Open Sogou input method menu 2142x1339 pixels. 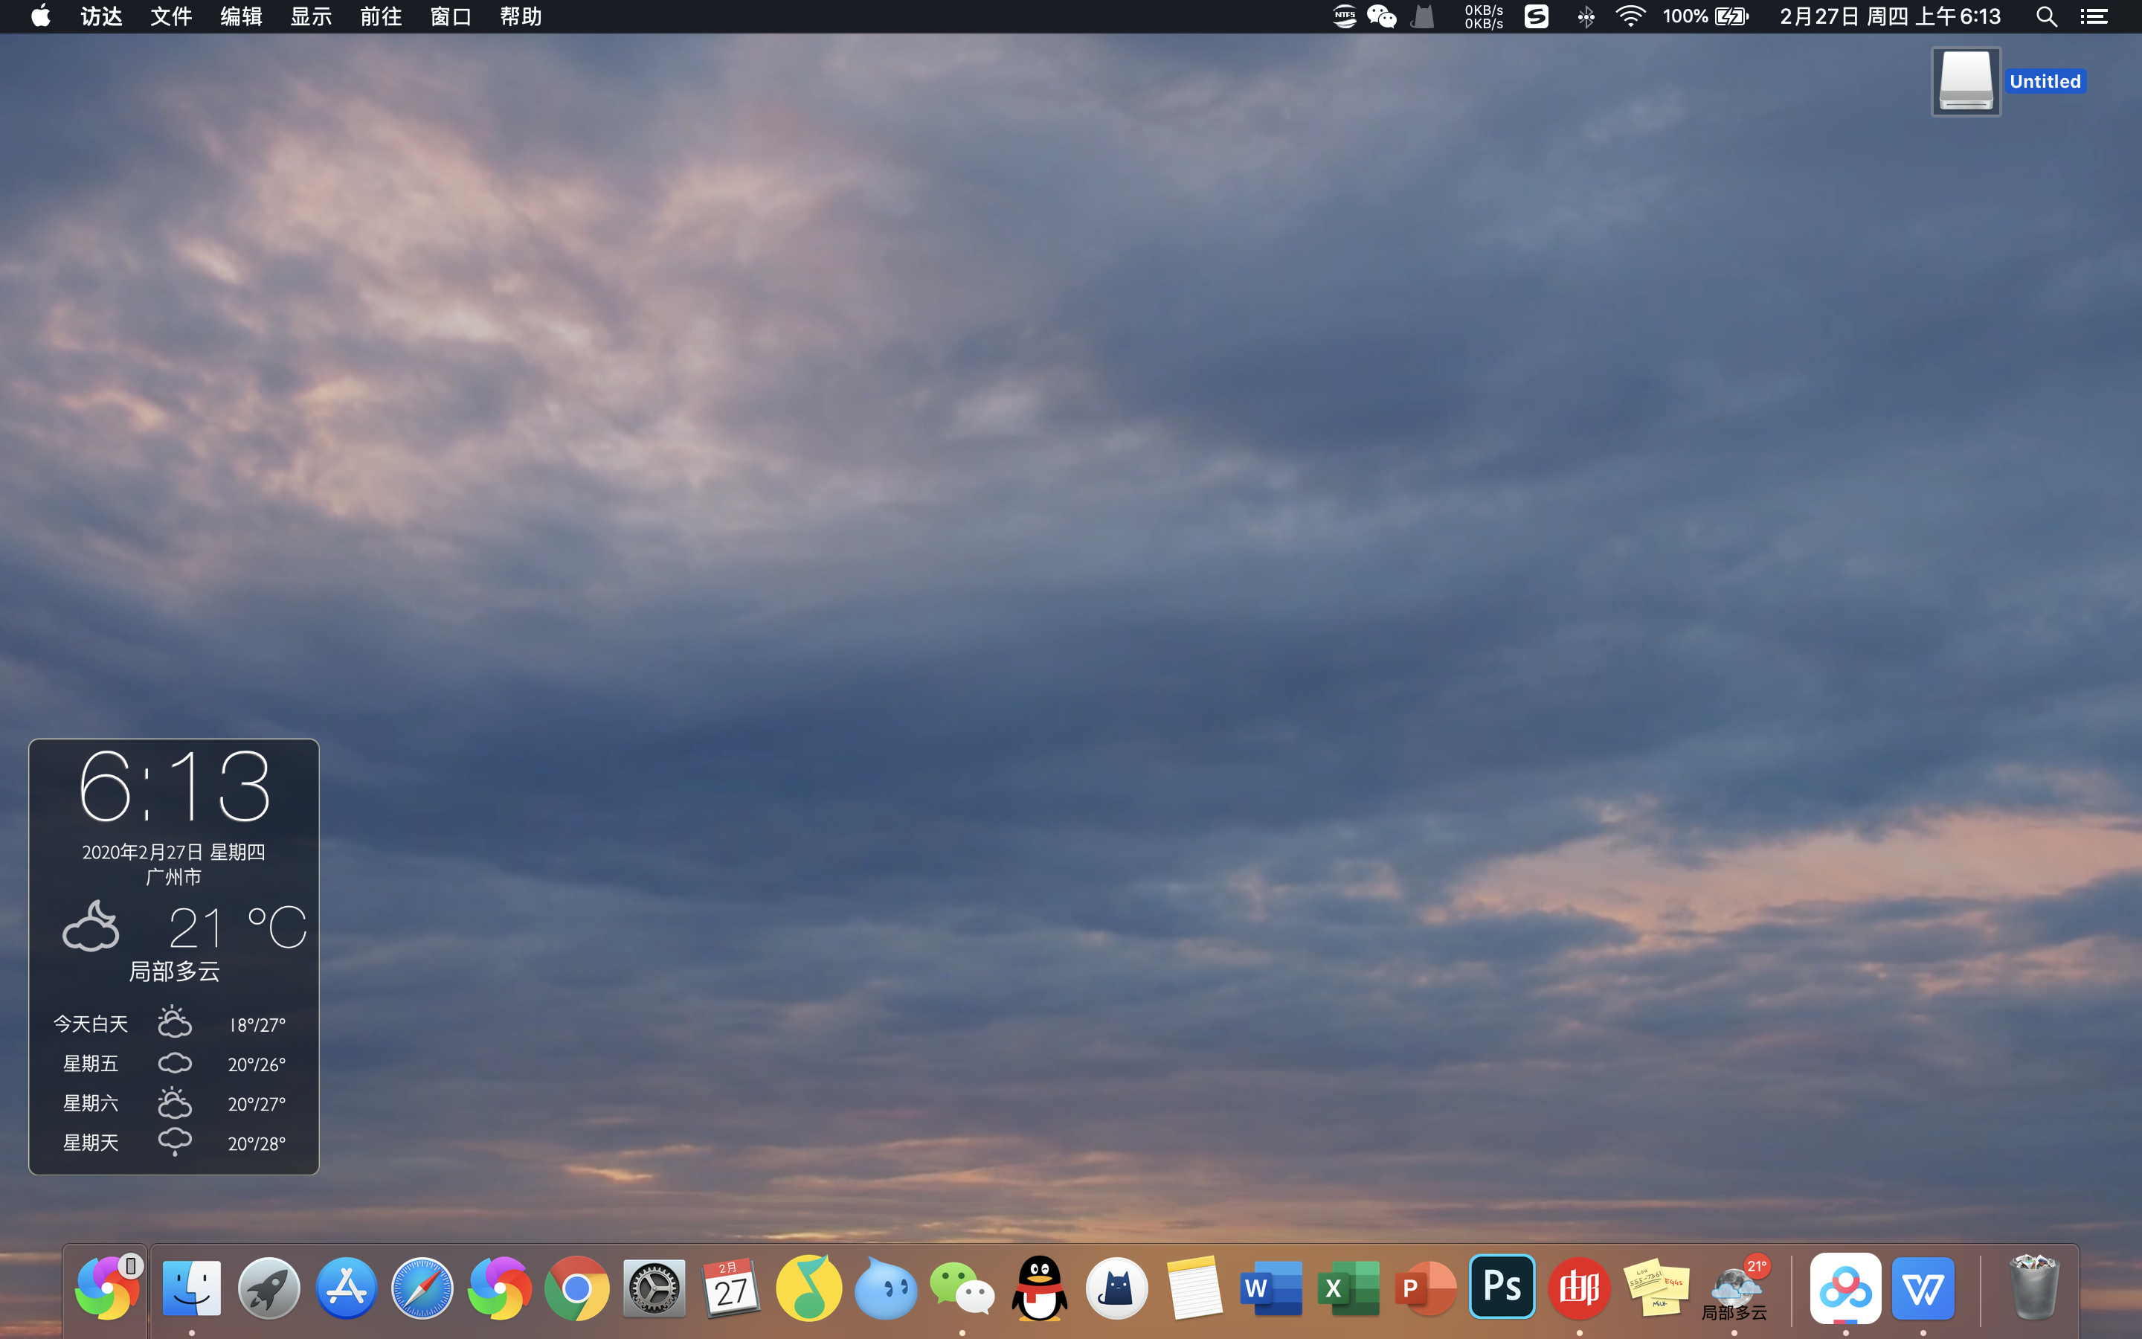(x=1537, y=16)
